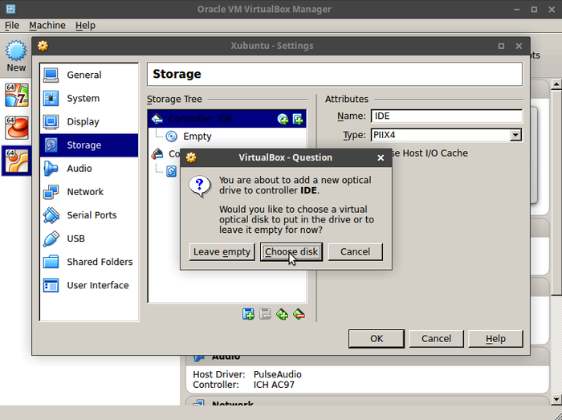562x420 pixels.
Task: Click the question mark bubble icon
Action: pyautogui.click(x=200, y=186)
